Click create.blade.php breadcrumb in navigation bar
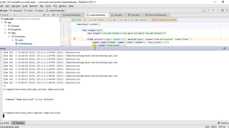Viewport: 229px width, 128px height. [55, 11]
